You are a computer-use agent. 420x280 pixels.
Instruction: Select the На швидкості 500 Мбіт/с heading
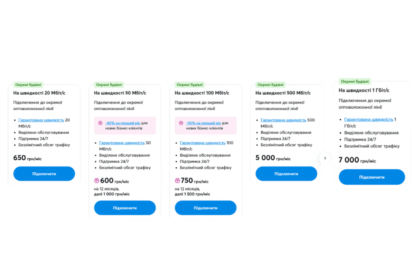(283, 93)
